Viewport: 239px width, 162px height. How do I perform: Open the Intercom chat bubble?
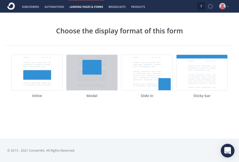click(227, 150)
